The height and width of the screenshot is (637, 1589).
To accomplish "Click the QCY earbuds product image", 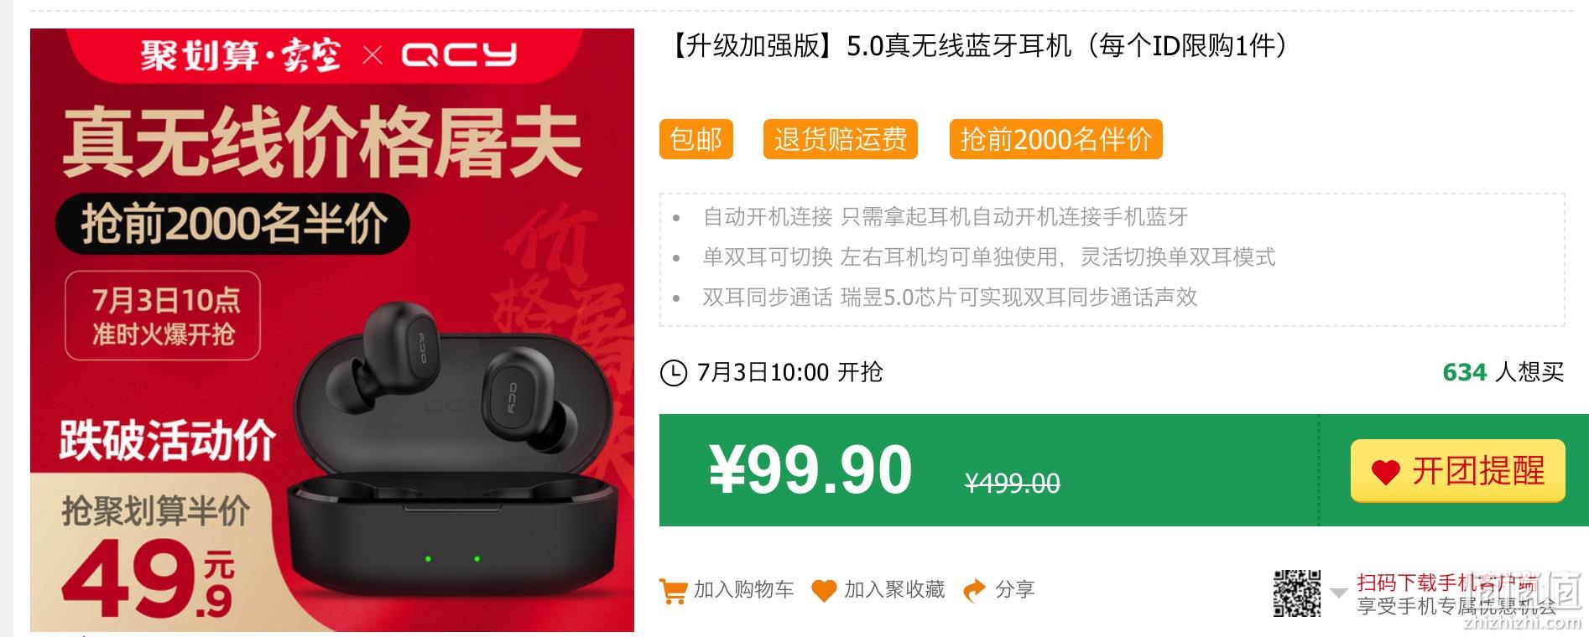I will click(332, 330).
